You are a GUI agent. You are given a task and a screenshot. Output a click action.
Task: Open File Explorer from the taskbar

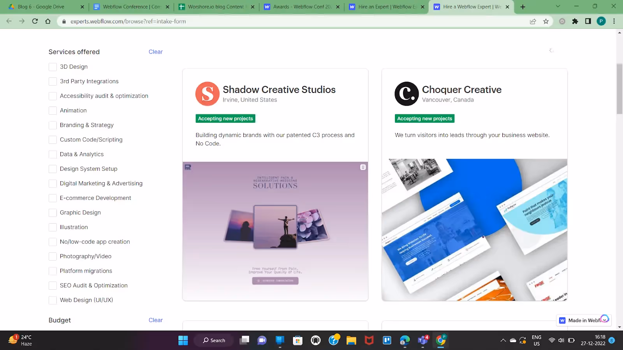coord(351,340)
